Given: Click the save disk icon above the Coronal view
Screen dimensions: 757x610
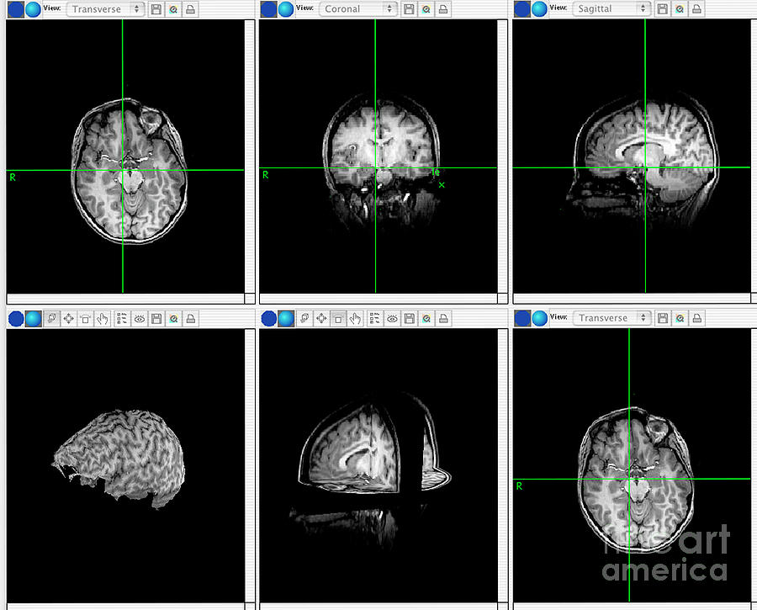Looking at the screenshot, I should click(x=410, y=8).
